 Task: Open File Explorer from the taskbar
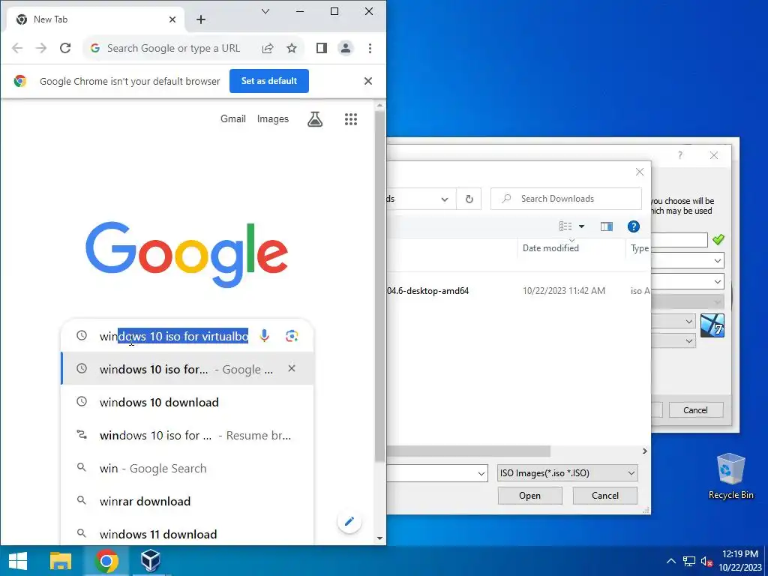pos(61,561)
